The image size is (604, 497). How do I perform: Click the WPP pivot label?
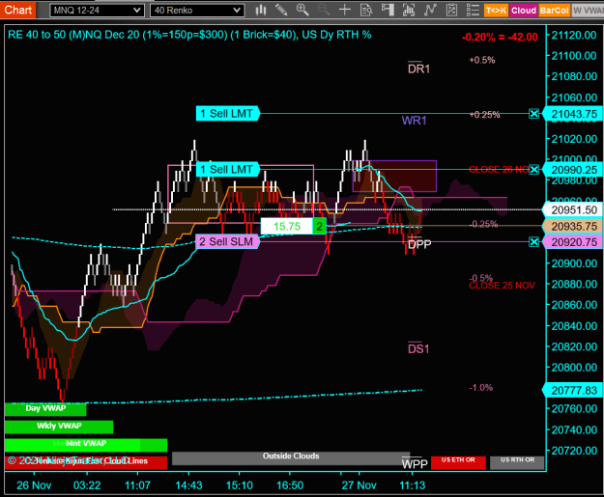pyautogui.click(x=415, y=463)
